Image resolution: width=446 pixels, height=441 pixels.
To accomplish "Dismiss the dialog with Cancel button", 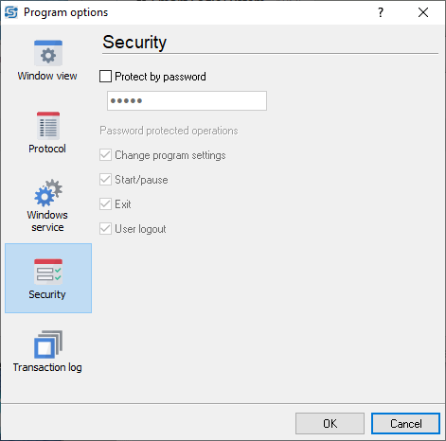I will 405,424.
